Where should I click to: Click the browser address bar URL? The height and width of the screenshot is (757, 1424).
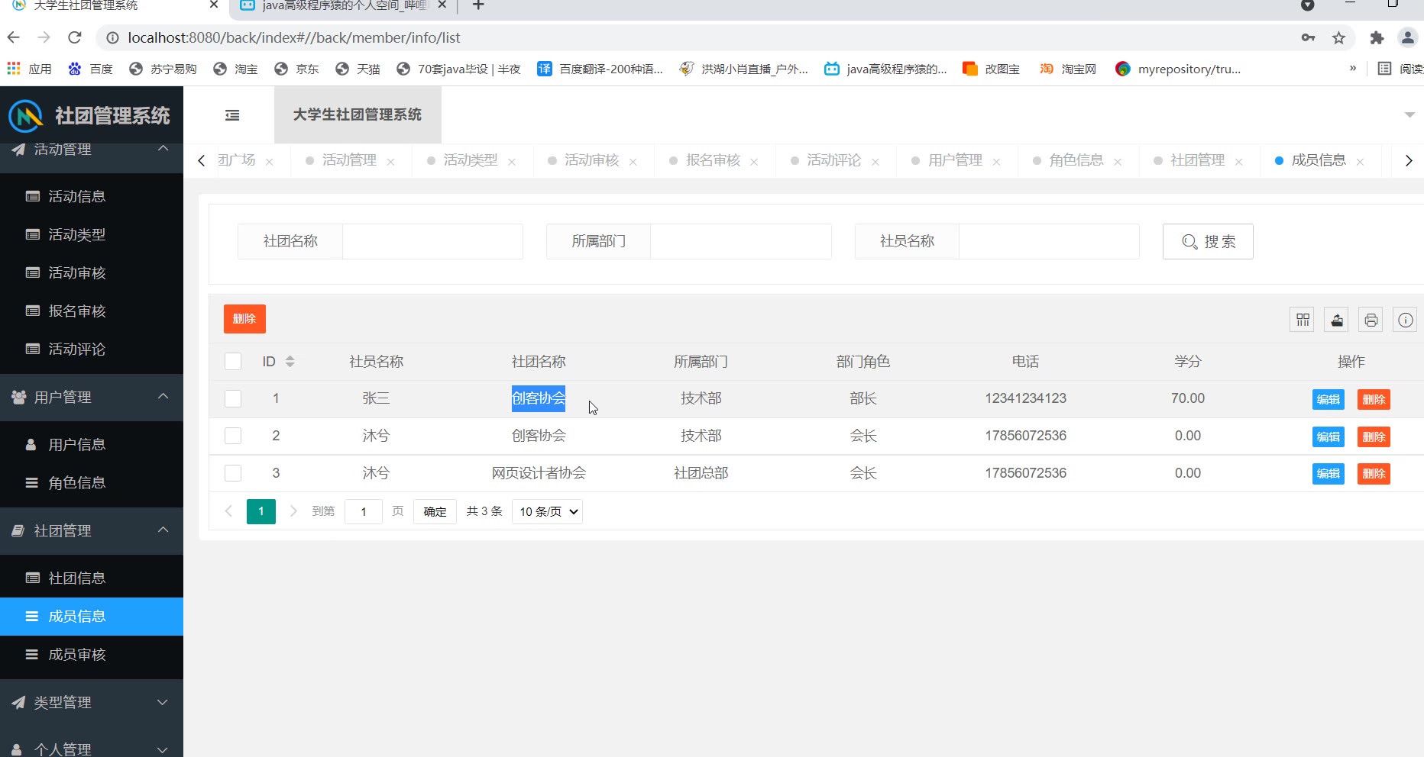tap(294, 37)
